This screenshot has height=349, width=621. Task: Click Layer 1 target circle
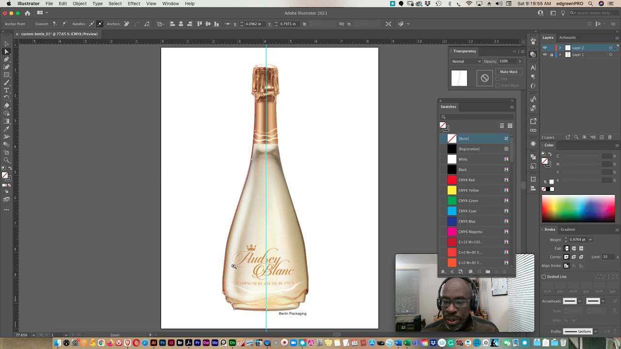coord(611,55)
